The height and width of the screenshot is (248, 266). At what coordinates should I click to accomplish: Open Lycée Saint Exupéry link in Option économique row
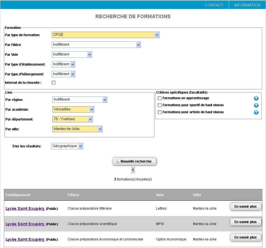pos(25,239)
